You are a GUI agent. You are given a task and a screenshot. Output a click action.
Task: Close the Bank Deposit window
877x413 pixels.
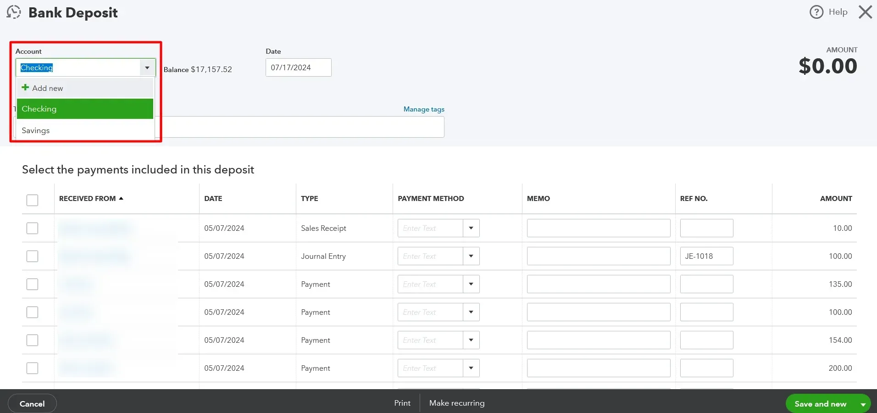tap(865, 12)
